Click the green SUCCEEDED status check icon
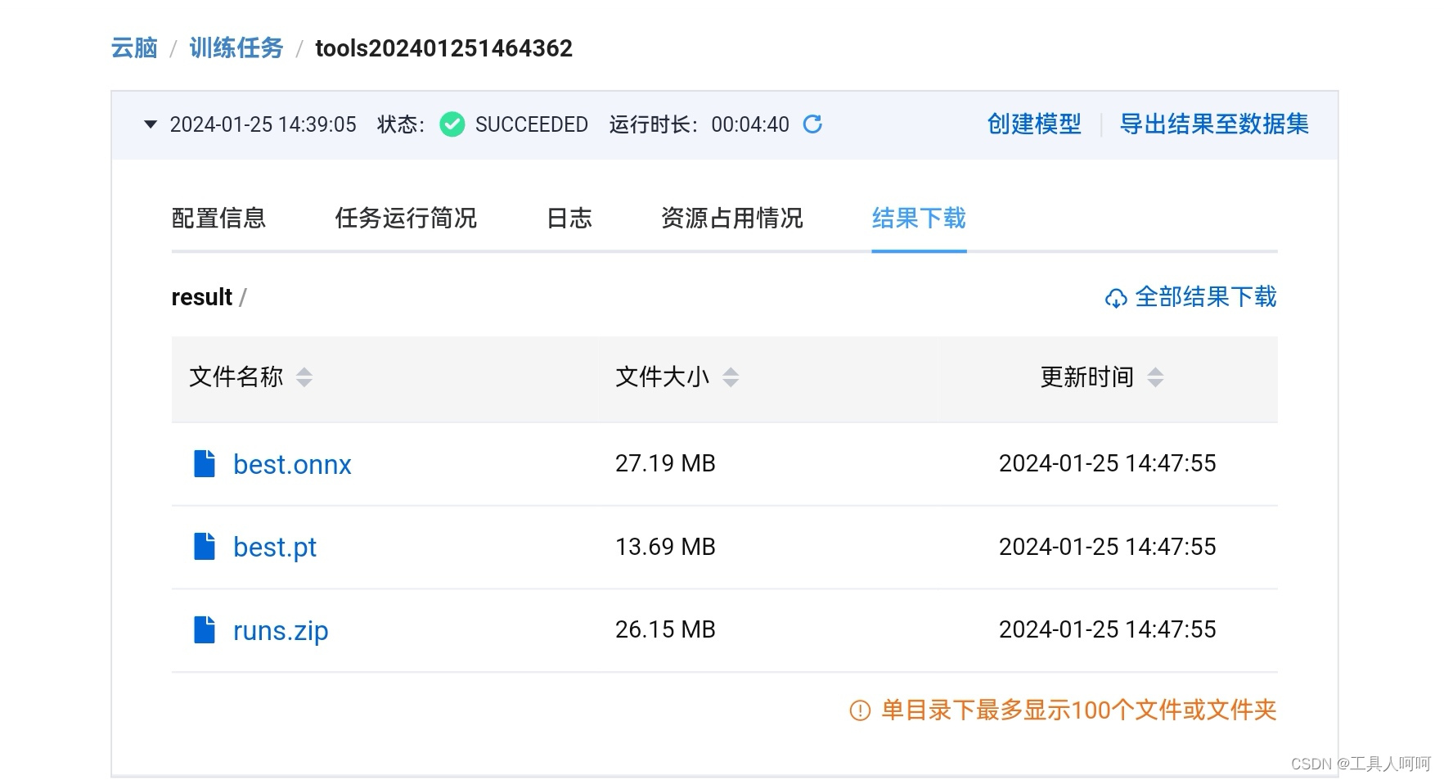The image size is (1444, 780). coord(452,124)
